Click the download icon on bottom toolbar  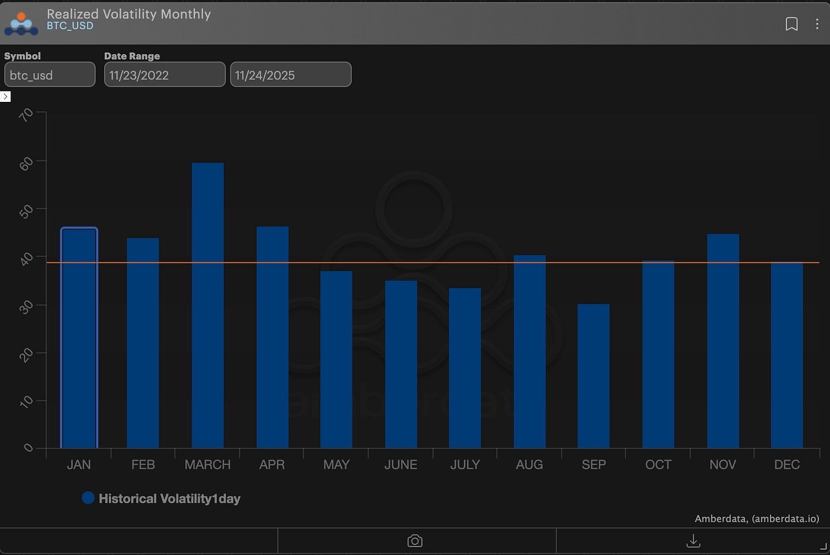pos(693,540)
